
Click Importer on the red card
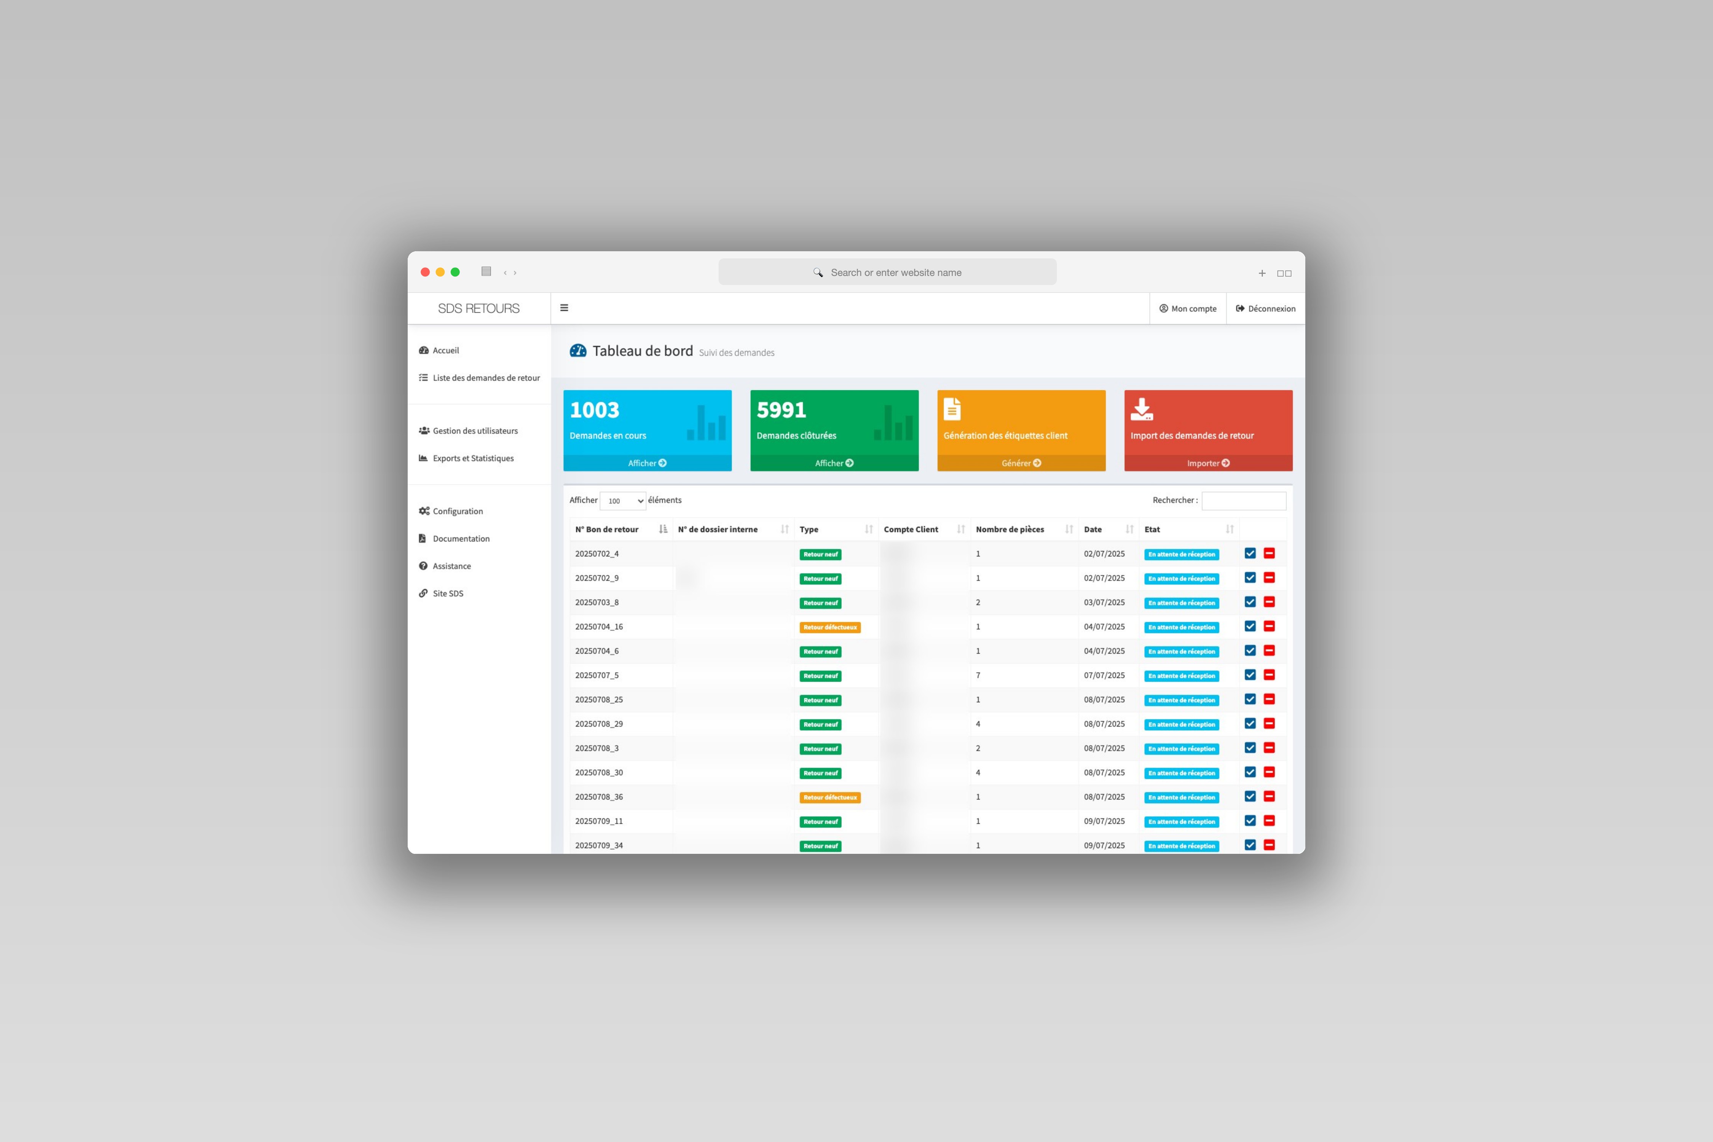tap(1208, 463)
